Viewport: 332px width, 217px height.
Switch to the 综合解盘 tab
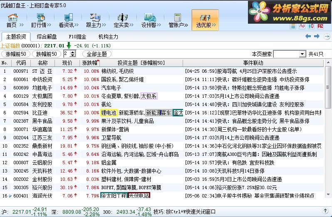(47, 37)
